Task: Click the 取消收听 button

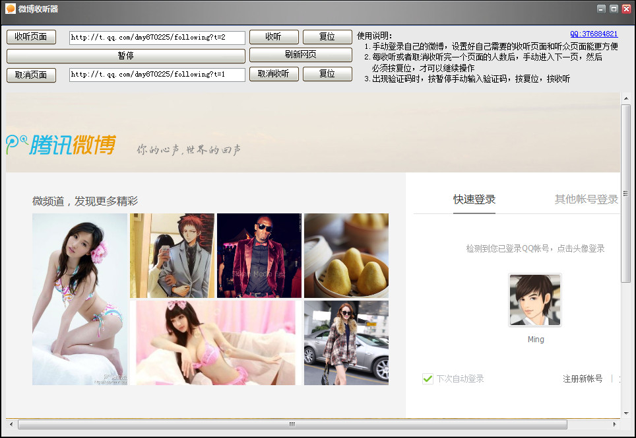Action: pyautogui.click(x=274, y=74)
